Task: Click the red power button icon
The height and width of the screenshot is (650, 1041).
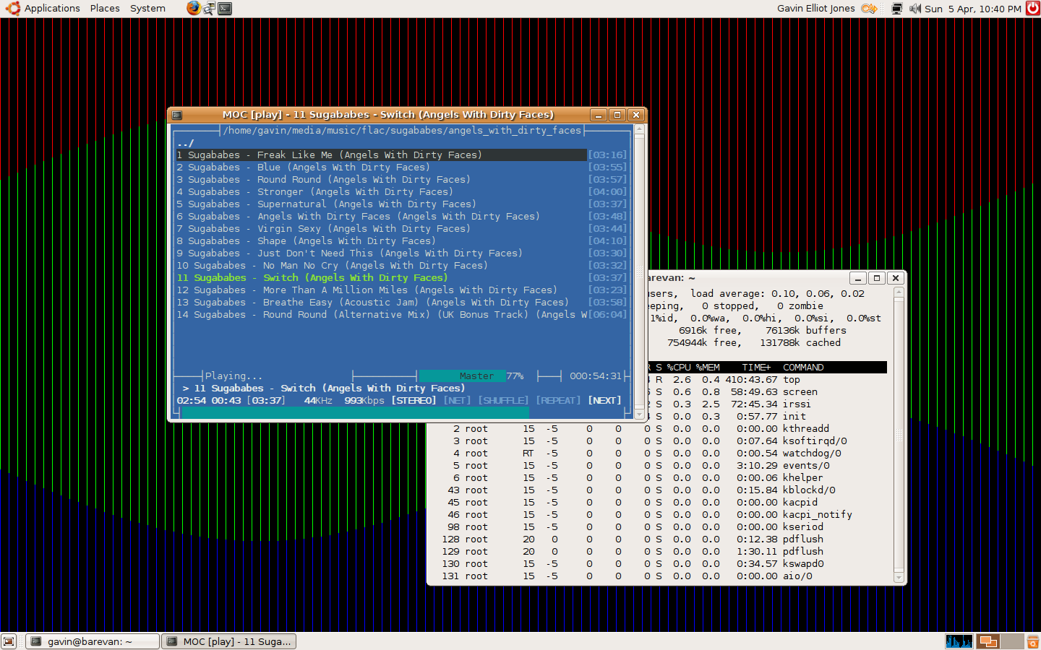Action: point(1033,9)
